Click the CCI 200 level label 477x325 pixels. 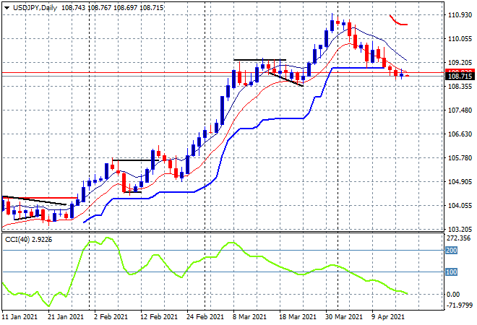pos(452,250)
